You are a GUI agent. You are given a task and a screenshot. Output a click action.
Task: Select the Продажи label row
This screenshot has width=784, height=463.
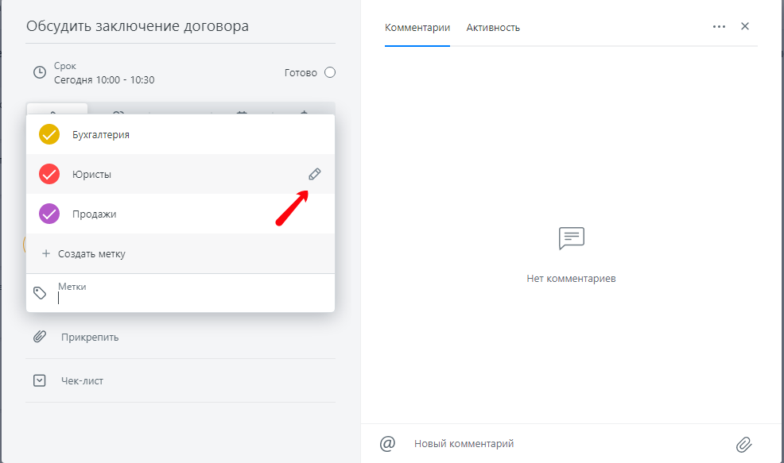(180, 214)
